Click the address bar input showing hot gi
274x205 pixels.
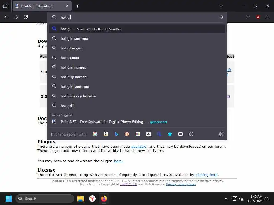(x=137, y=17)
